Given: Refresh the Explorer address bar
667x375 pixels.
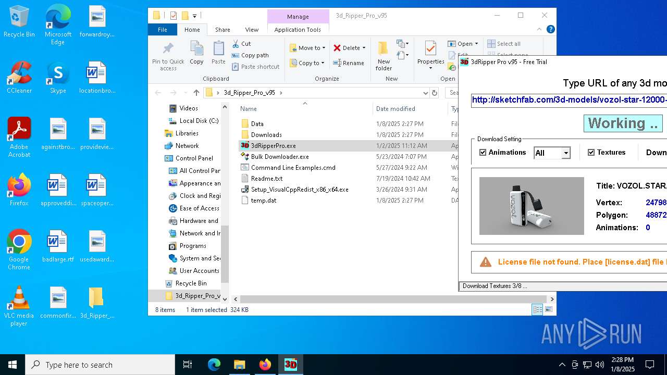Looking at the screenshot, I should pyautogui.click(x=435, y=93).
